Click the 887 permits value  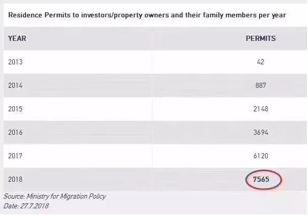pos(261,85)
